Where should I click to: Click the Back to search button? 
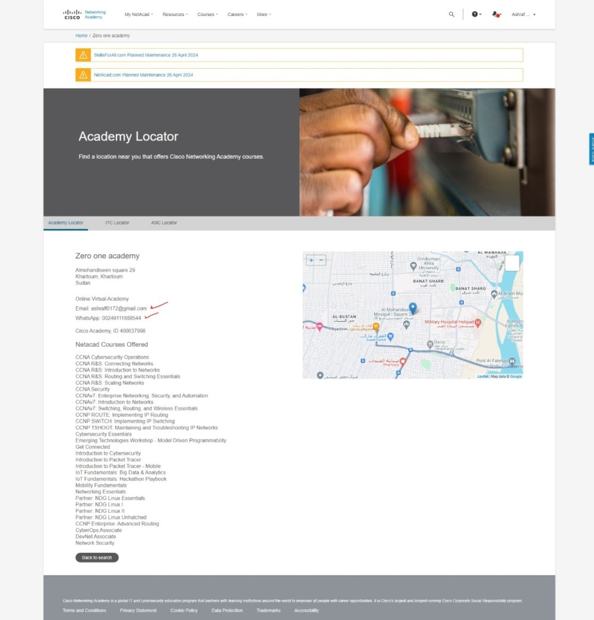click(x=97, y=558)
